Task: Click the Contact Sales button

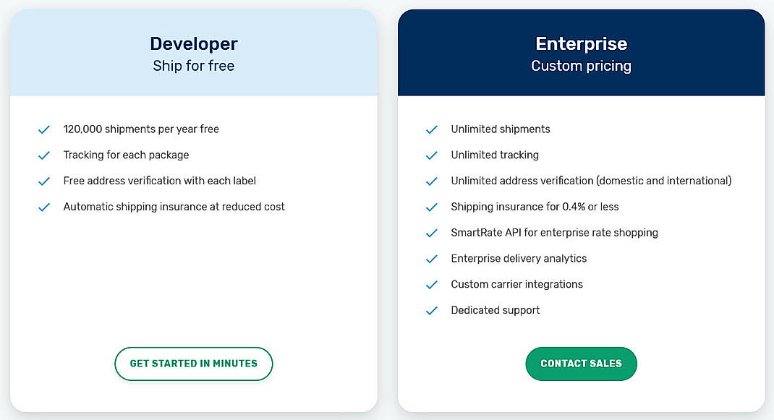Action: 581,364
